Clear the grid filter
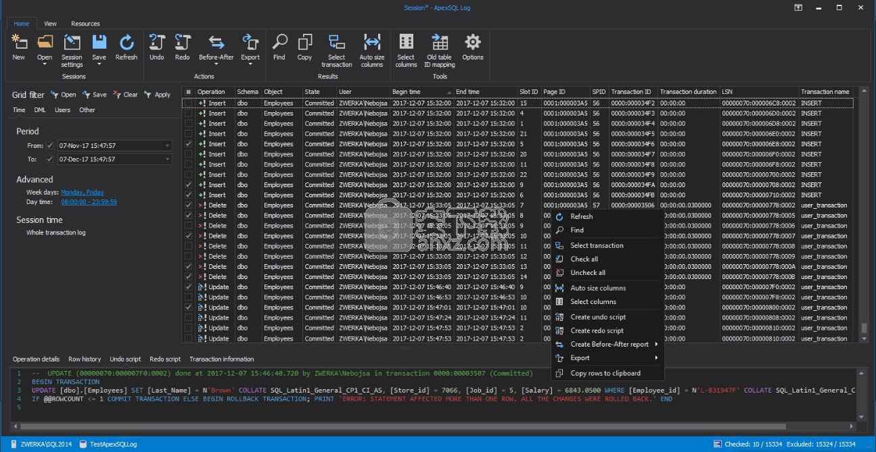This screenshot has width=876, height=452. (125, 95)
